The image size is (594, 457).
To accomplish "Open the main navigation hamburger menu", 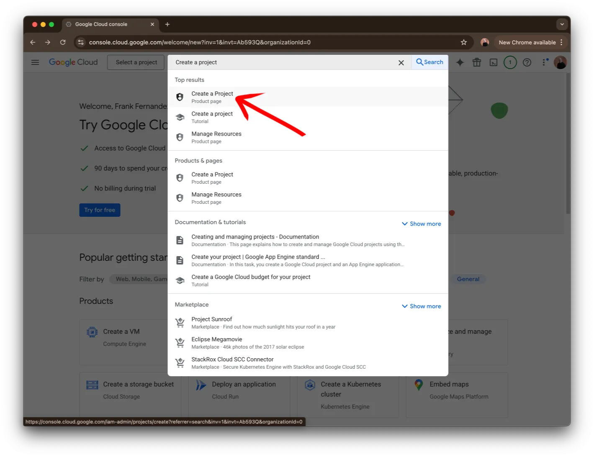I will point(35,62).
